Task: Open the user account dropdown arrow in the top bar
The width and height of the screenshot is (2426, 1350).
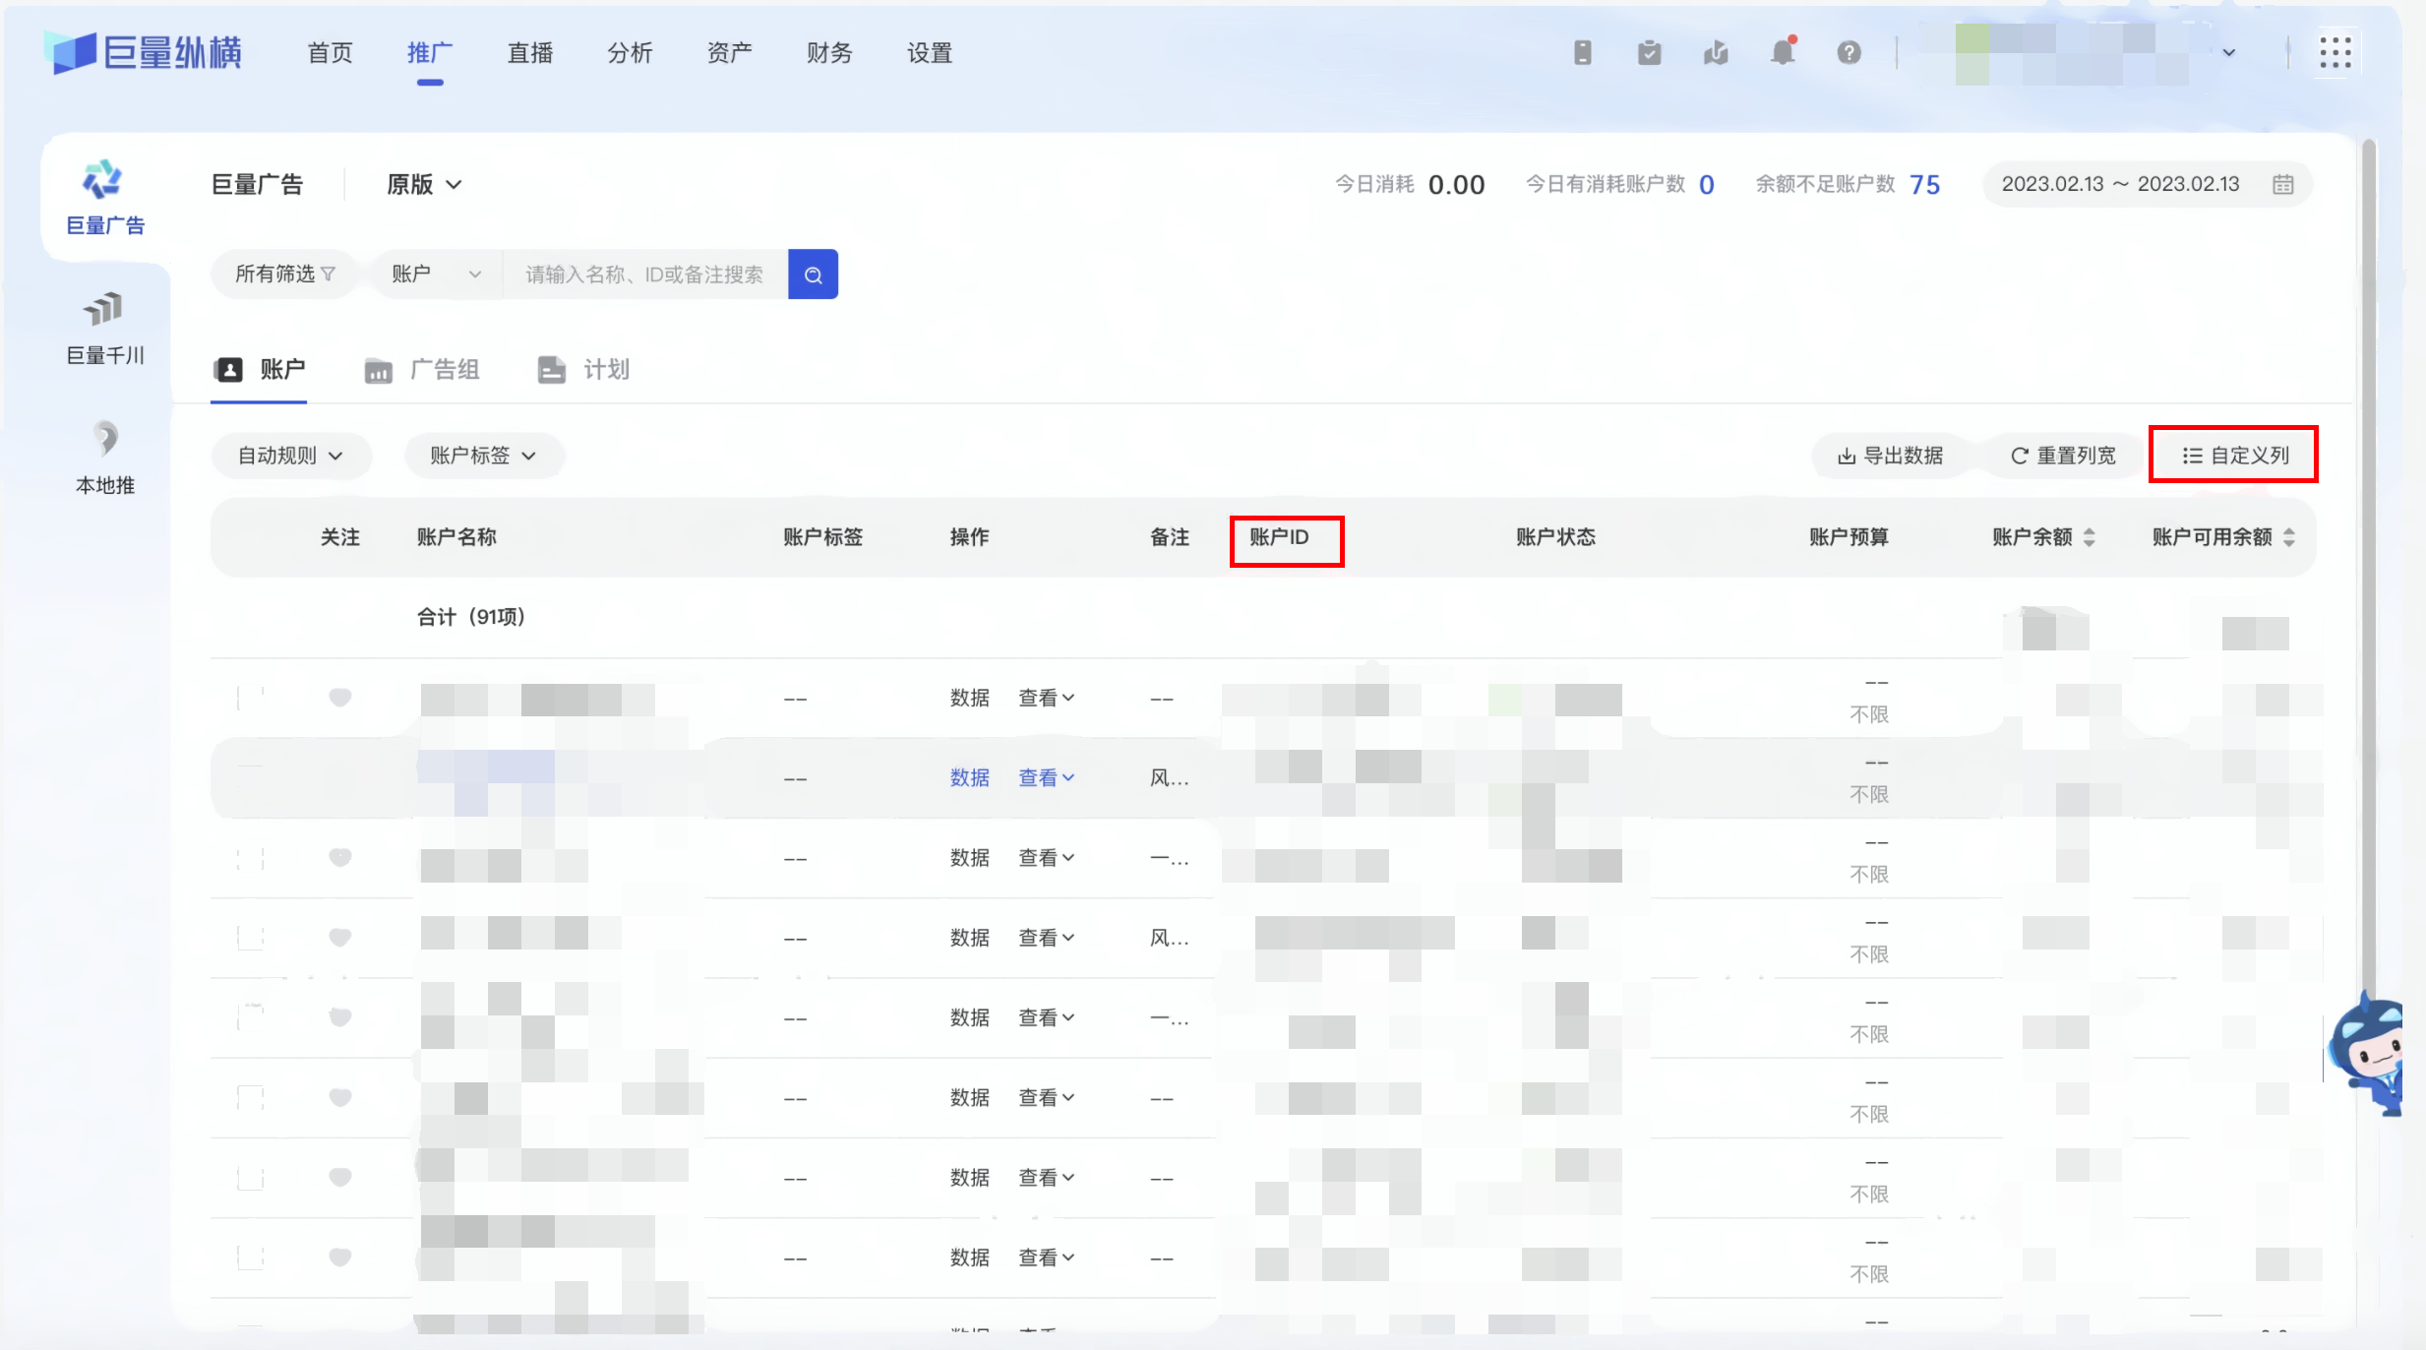Action: click(2229, 53)
